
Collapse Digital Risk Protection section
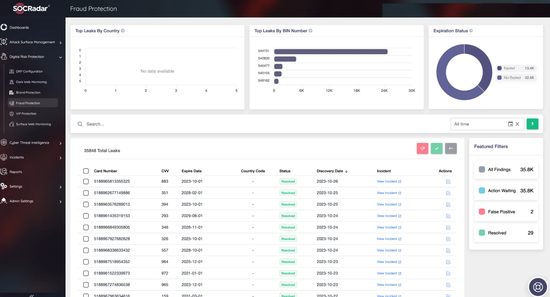coord(60,57)
